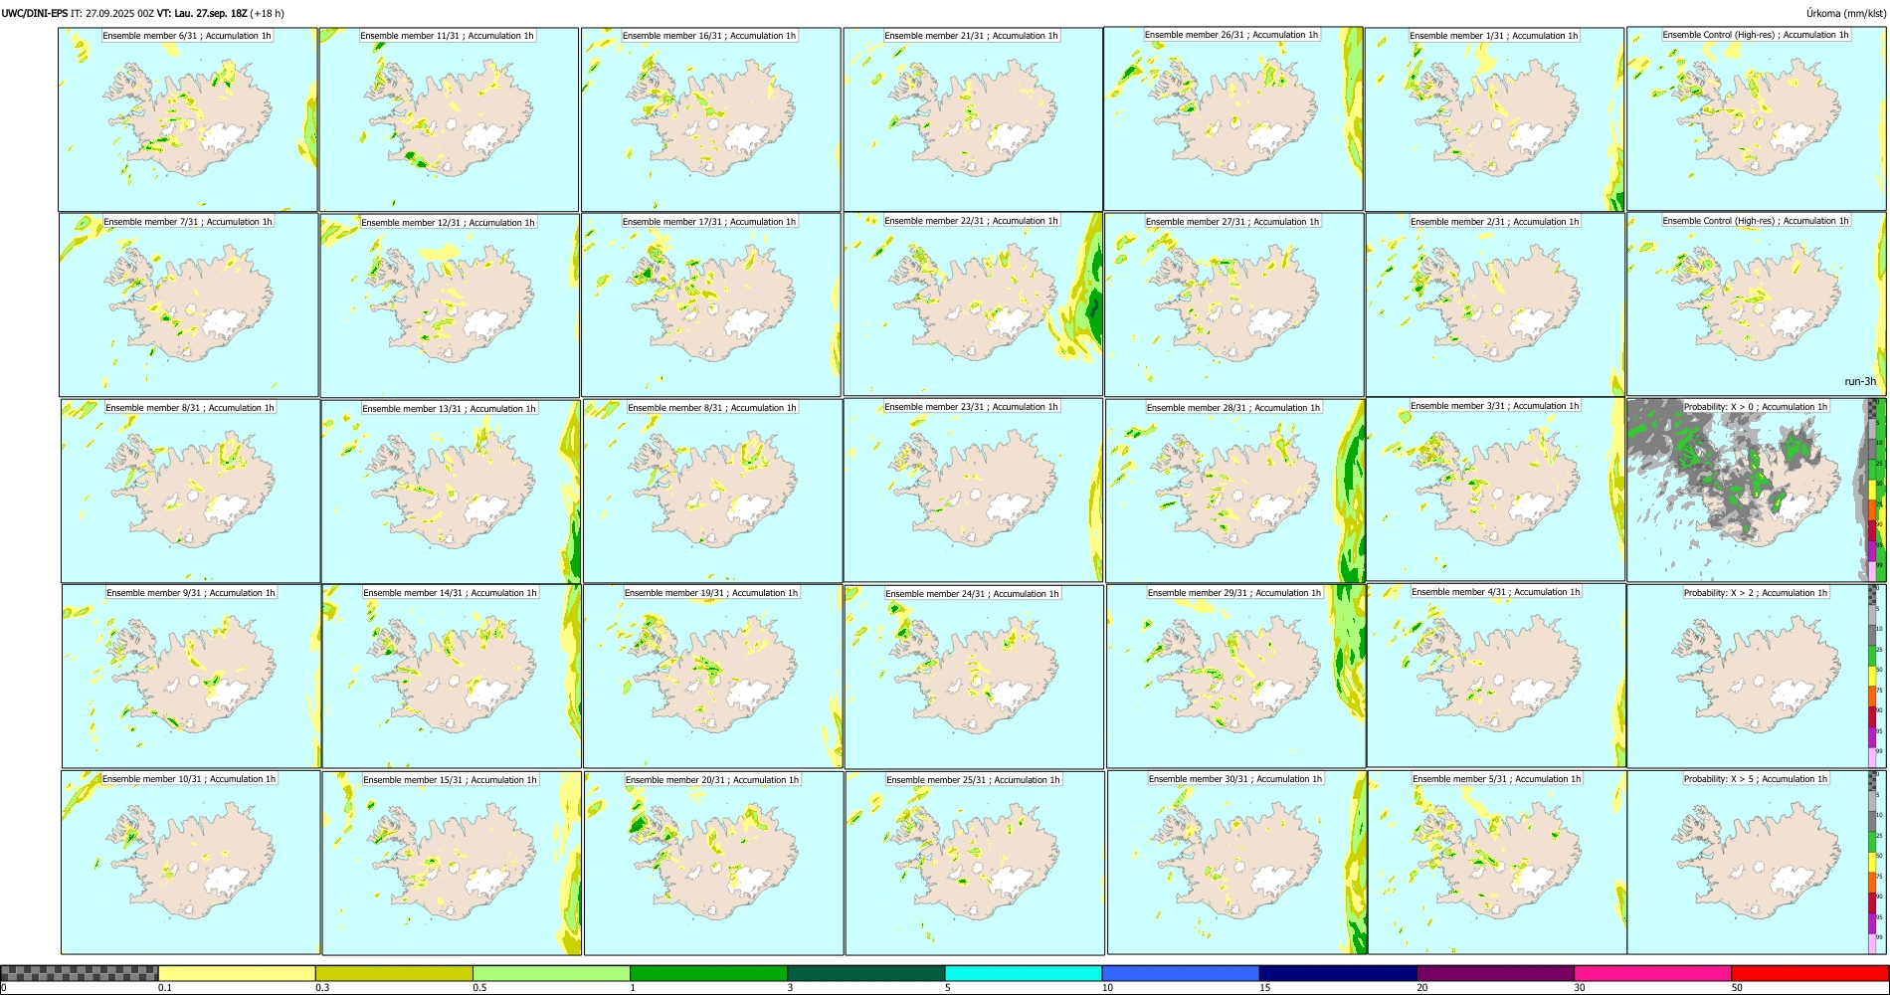The height and width of the screenshot is (995, 1890).
Task: Select the pink 30–50 legend swatch
Action: pos(1652,973)
